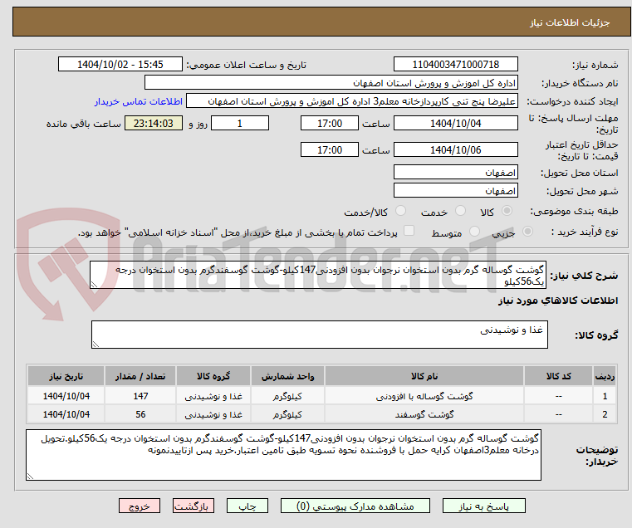Click the خروج exit button
The width and height of the screenshot is (632, 528).
140,506
